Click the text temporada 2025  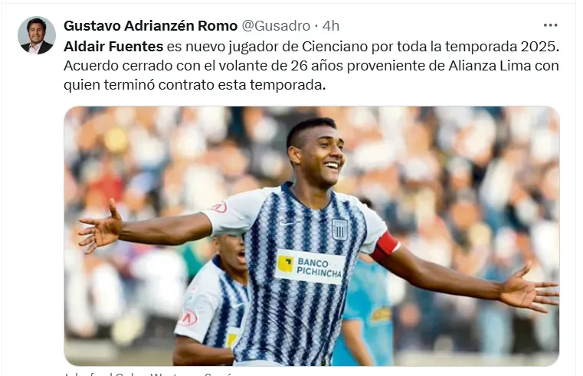click(x=502, y=47)
